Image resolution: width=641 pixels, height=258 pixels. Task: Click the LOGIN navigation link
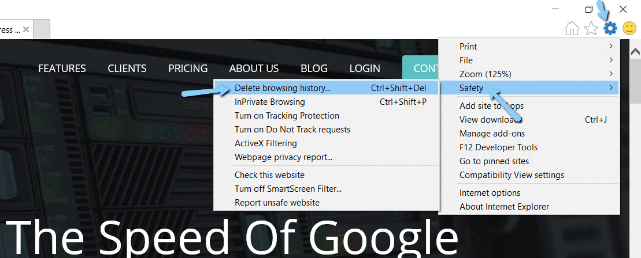365,69
